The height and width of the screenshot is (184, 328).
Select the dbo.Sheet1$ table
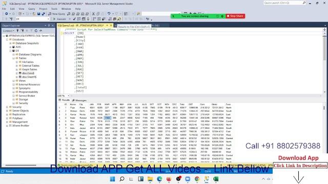tap(29, 77)
